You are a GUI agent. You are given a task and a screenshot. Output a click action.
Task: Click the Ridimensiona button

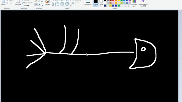coord(27,3)
